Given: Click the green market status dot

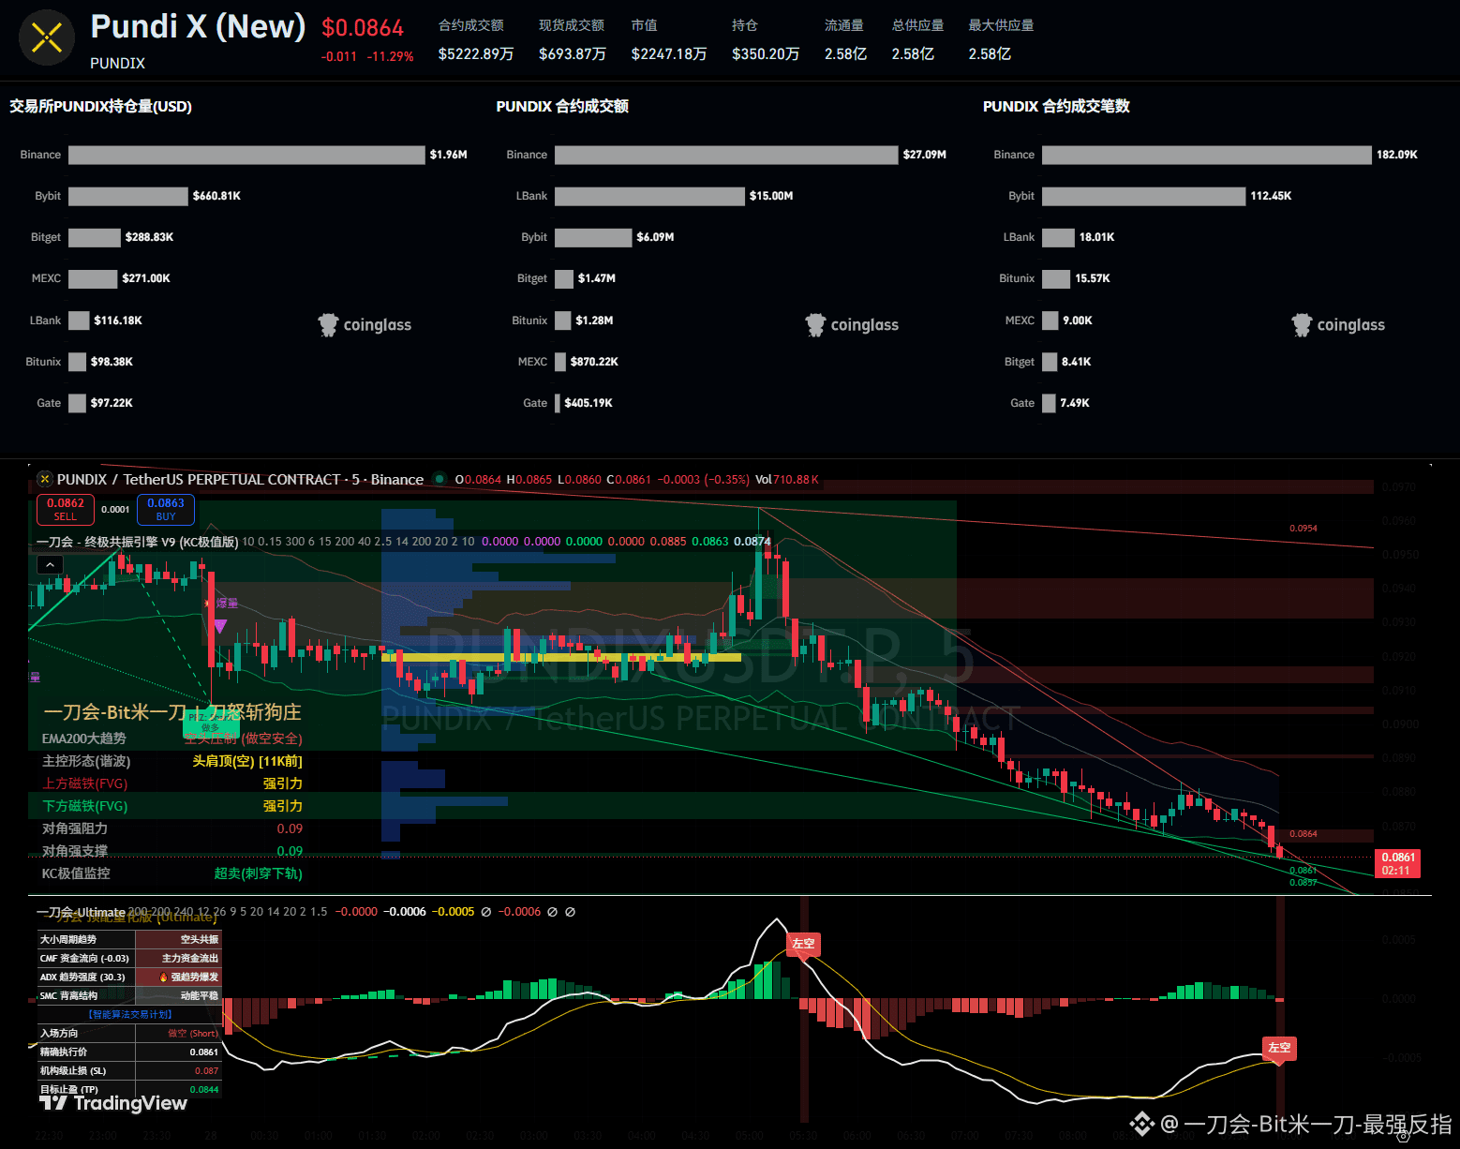Looking at the screenshot, I should pyautogui.click(x=439, y=479).
